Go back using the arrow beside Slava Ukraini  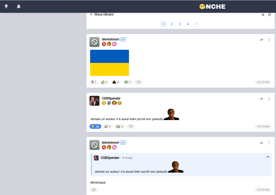click(91, 14)
